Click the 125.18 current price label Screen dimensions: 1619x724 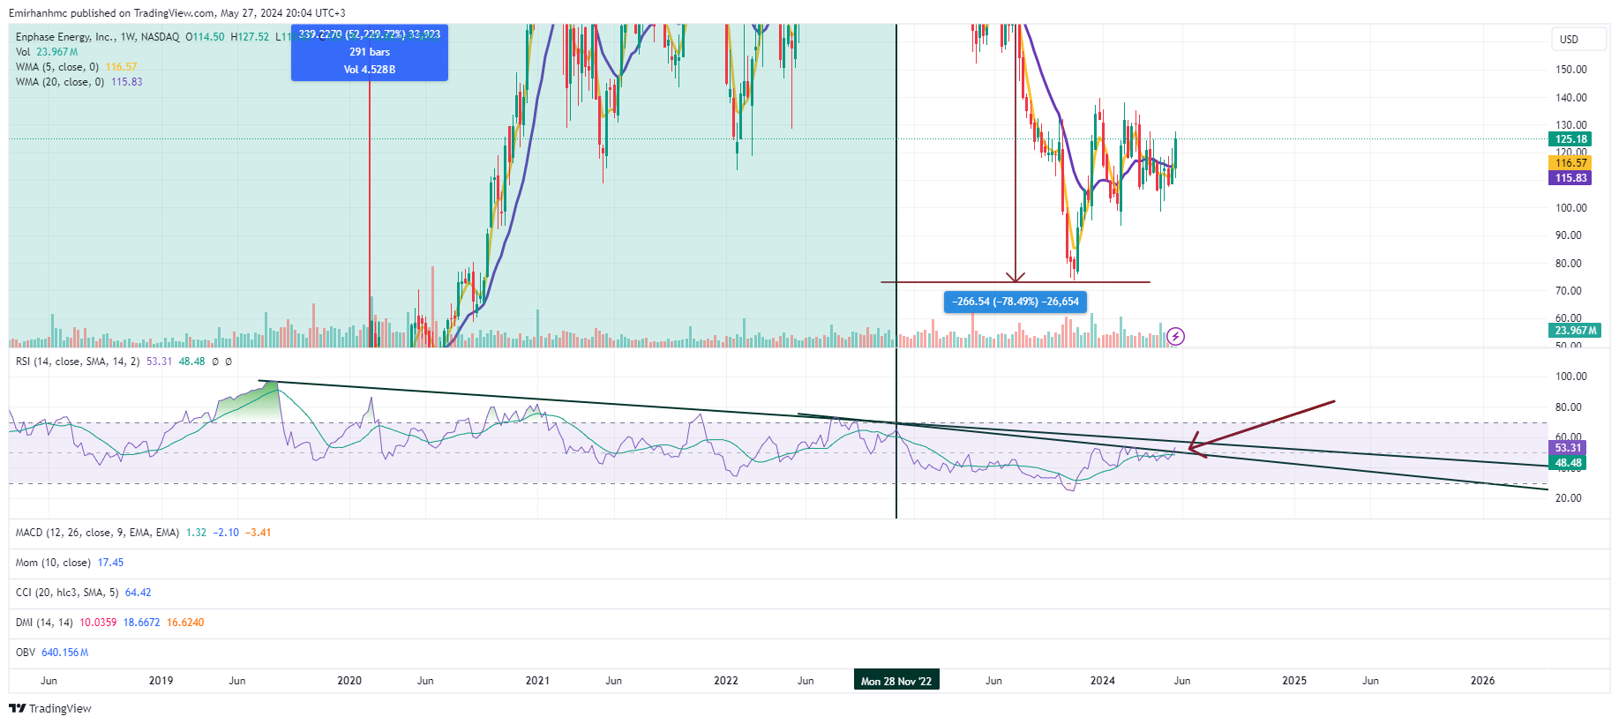point(1570,139)
